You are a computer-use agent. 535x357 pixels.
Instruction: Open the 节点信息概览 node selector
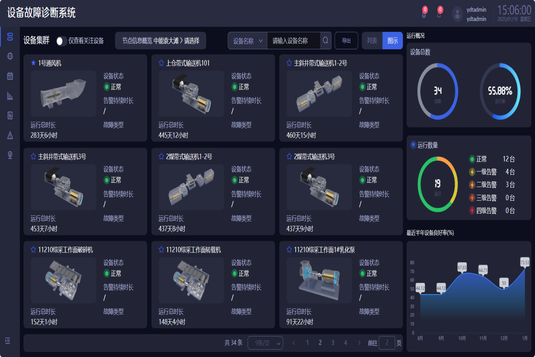(160, 41)
